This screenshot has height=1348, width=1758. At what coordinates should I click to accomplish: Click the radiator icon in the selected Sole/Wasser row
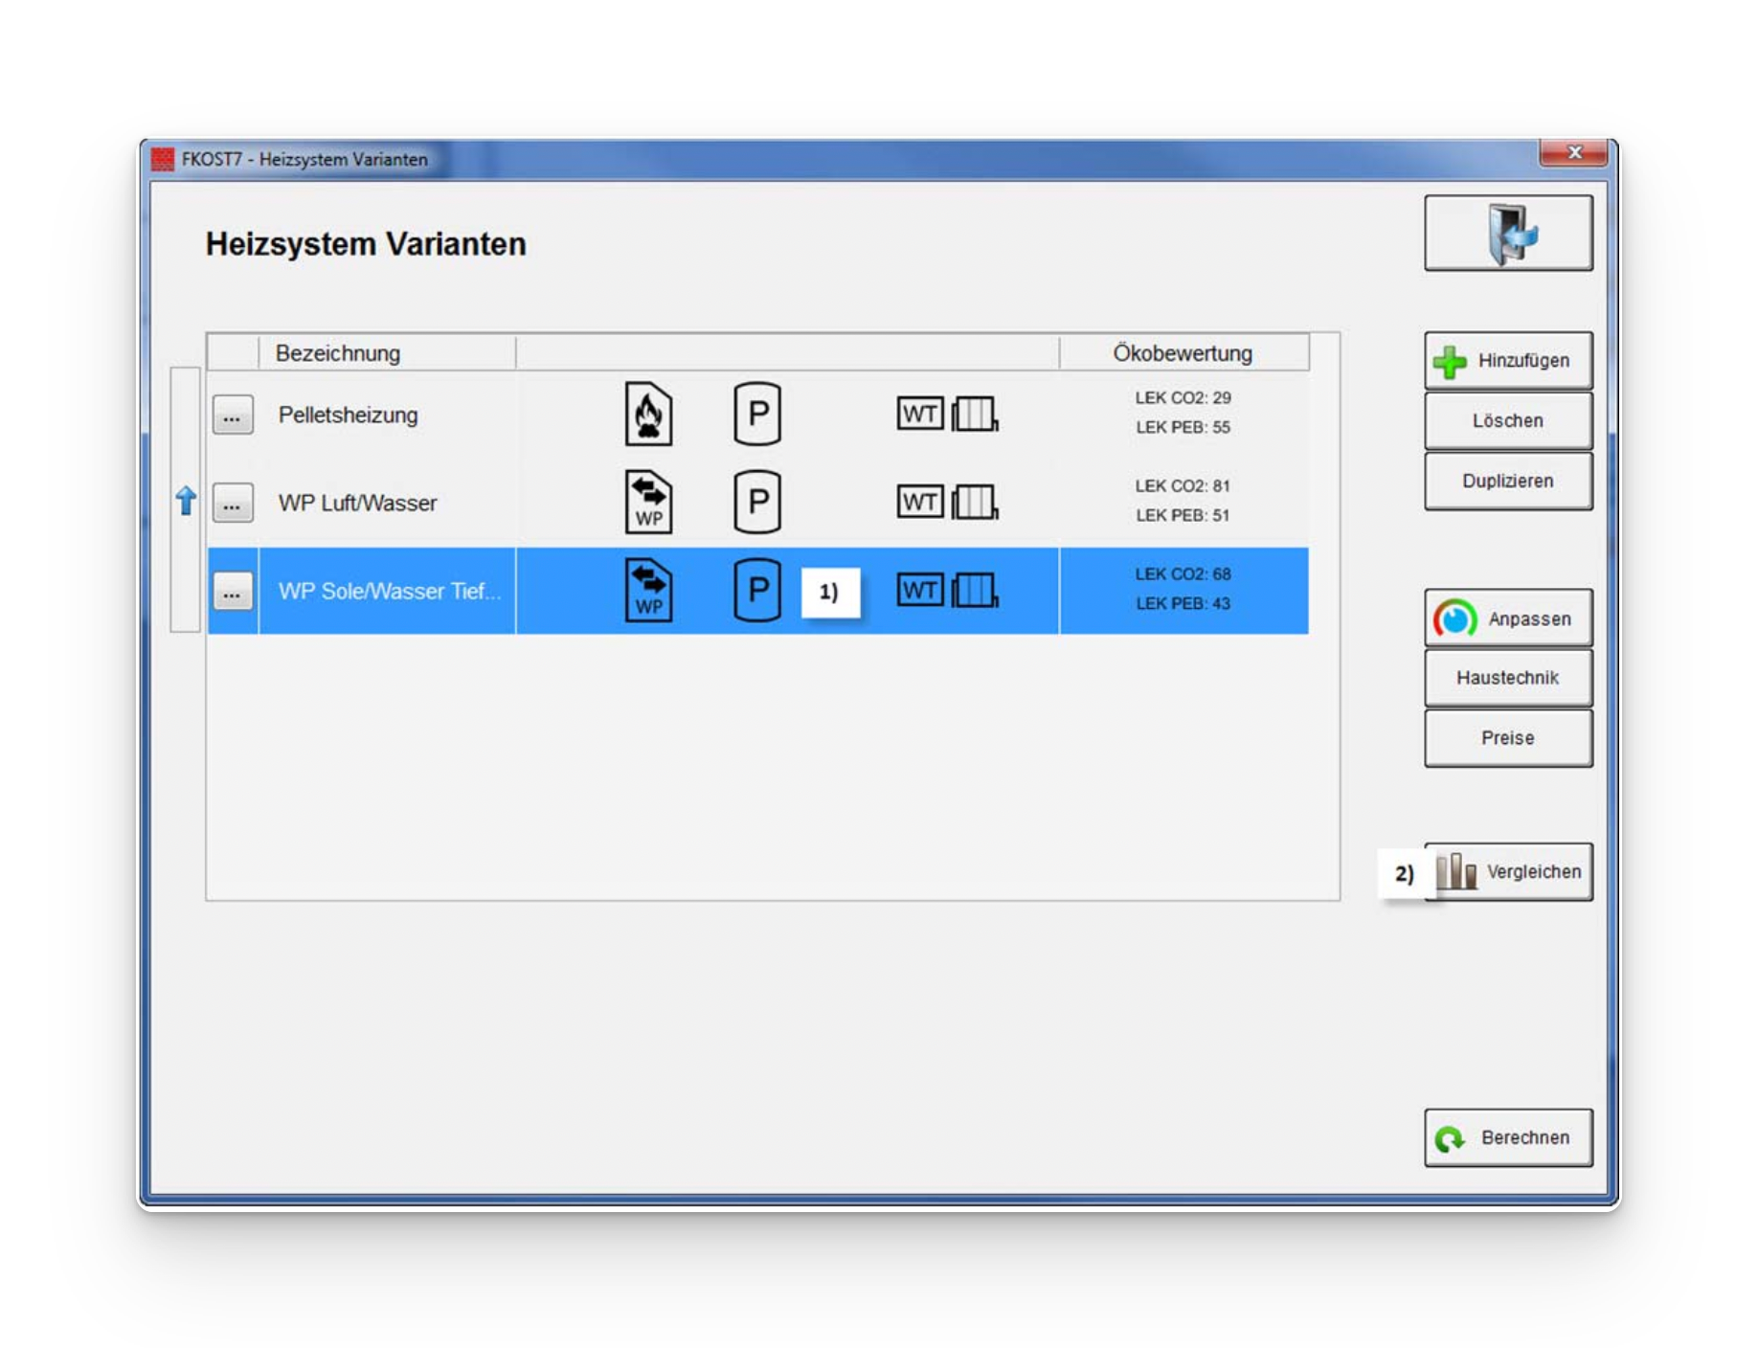975,591
